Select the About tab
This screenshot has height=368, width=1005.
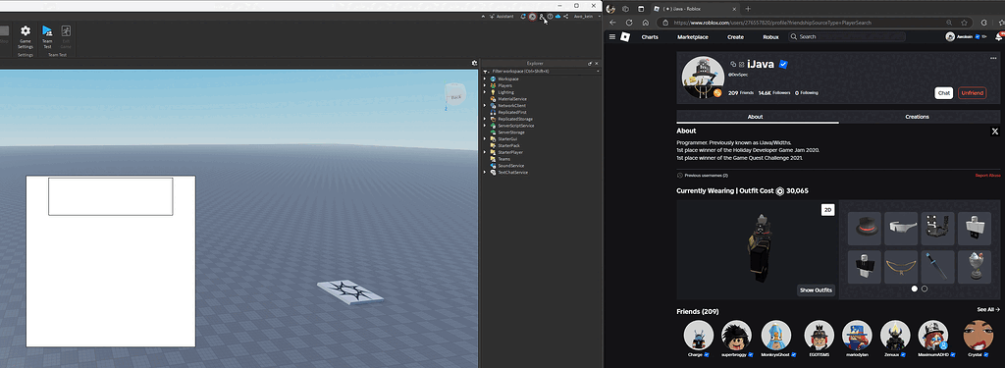755,117
